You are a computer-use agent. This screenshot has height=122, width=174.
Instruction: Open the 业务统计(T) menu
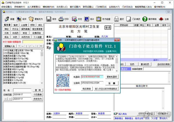114,7
